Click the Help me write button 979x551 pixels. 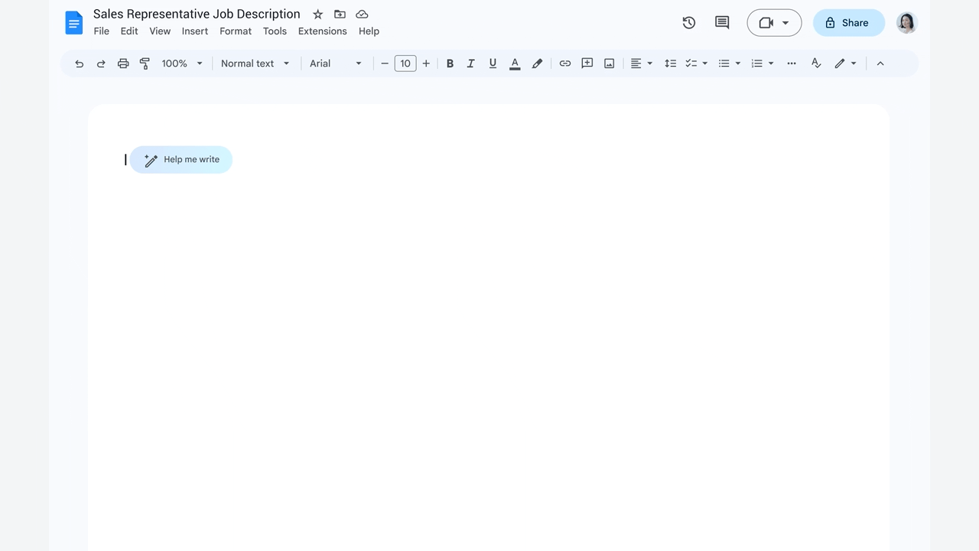click(181, 159)
